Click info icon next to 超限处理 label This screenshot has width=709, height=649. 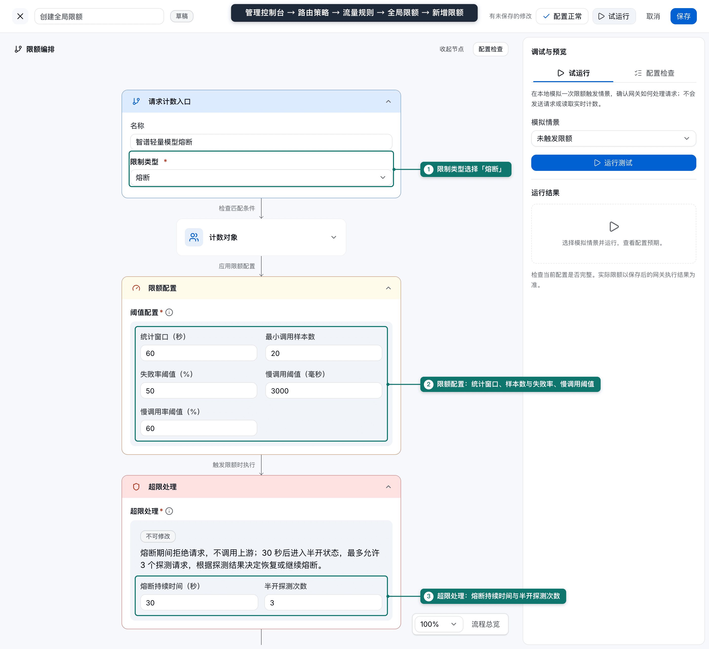(169, 511)
